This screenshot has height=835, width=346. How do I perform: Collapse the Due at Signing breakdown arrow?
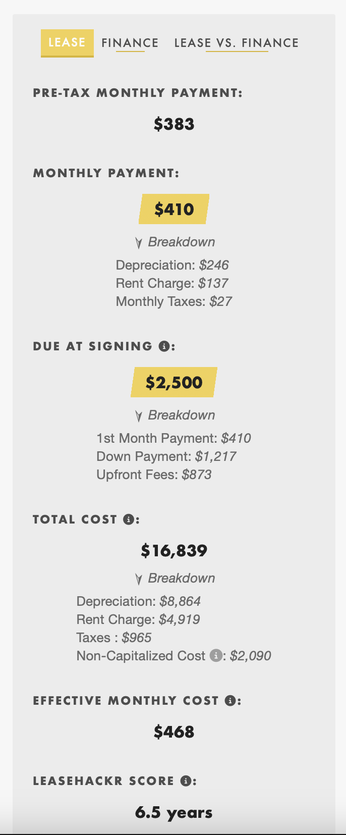pos(139,416)
